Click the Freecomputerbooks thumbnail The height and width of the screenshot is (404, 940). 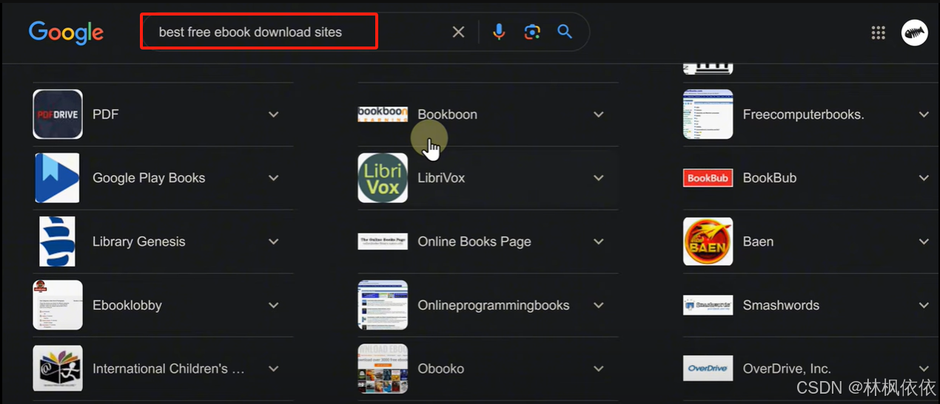point(708,114)
